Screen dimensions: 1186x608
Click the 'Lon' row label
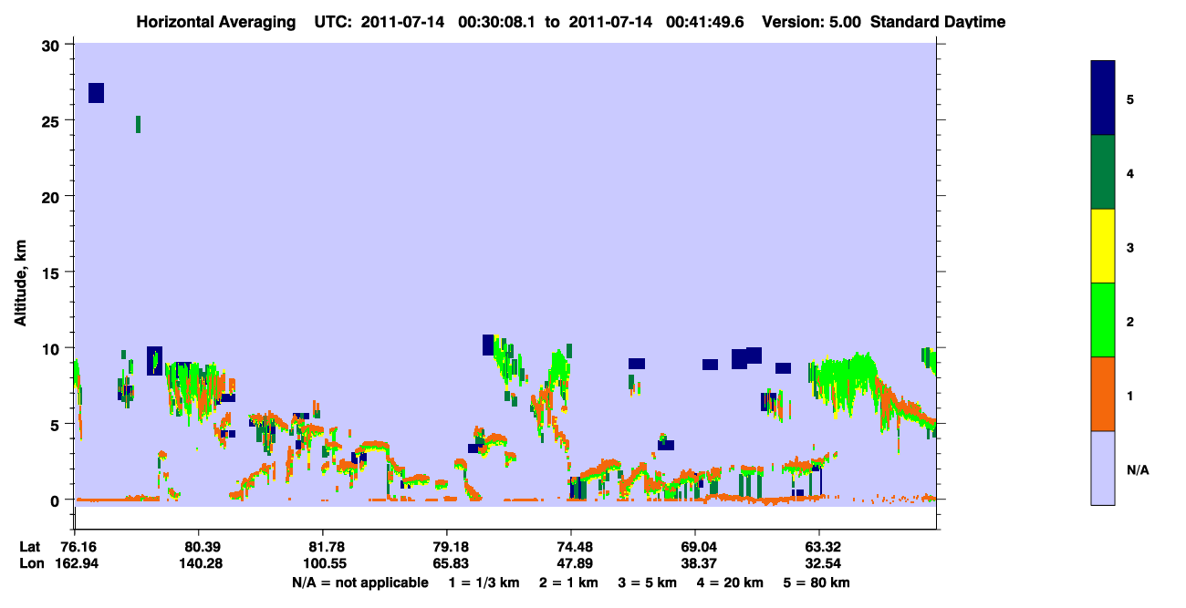click(x=30, y=563)
